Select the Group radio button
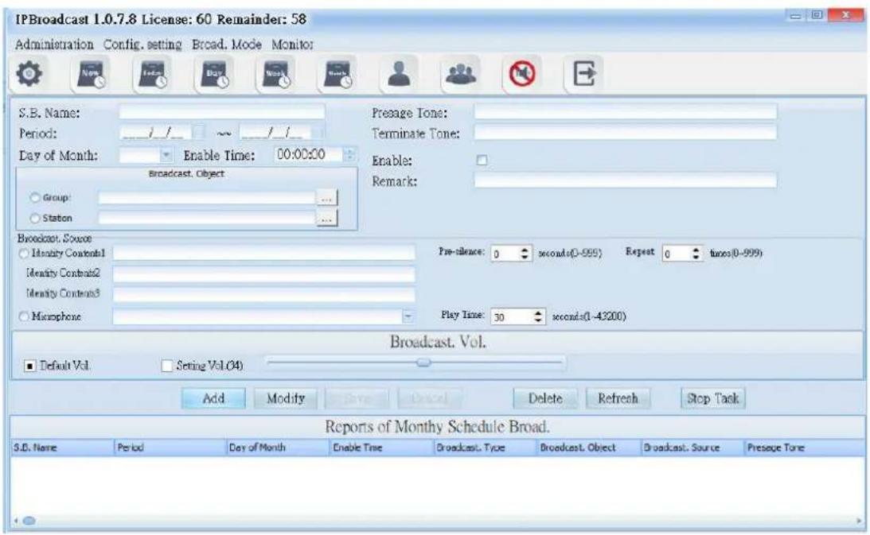Image resolution: width=870 pixels, height=535 pixels. [35, 197]
